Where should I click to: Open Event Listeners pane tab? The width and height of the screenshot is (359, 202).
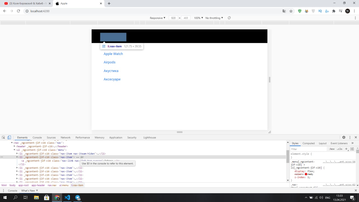tap(339, 143)
